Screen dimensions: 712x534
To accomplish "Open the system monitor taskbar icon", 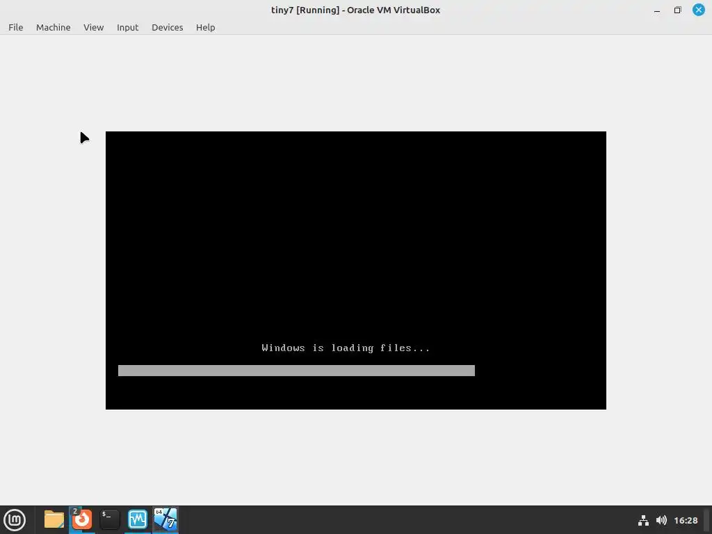I will coord(137,519).
